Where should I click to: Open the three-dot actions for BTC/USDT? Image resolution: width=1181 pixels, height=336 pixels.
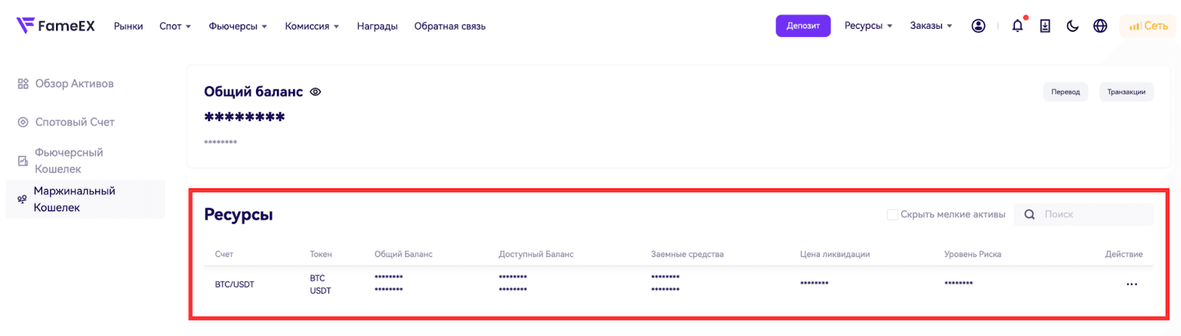(1132, 284)
